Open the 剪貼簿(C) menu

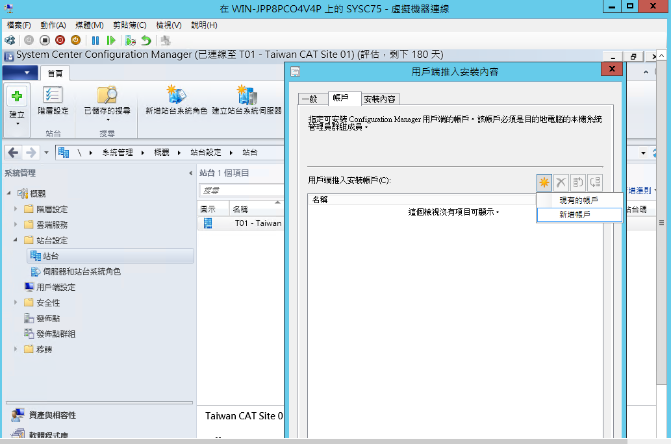click(x=130, y=25)
